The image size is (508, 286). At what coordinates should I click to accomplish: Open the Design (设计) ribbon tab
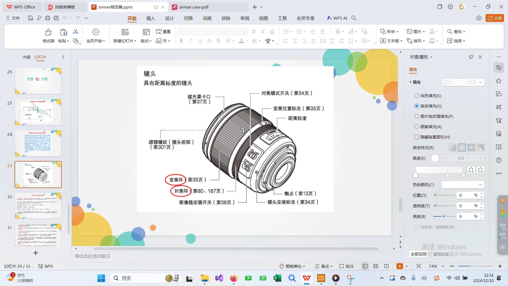coord(170,18)
